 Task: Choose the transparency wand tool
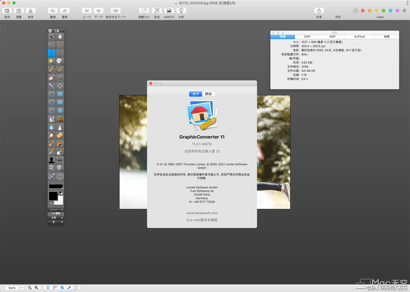[x=60, y=61]
